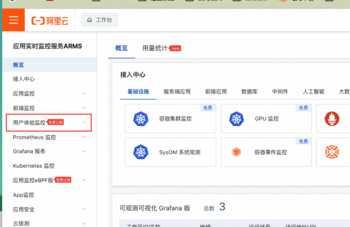
Task: Click 免费公测 badge on 应用监控eBPF版
Action: (x=63, y=180)
